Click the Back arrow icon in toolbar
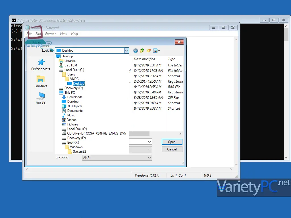 coord(136,51)
